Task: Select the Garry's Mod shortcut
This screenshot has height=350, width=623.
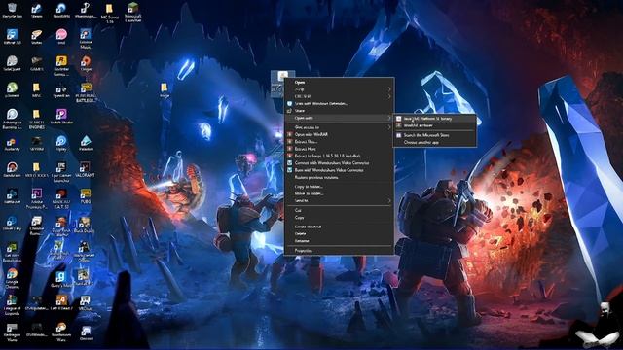Action: click(61, 279)
